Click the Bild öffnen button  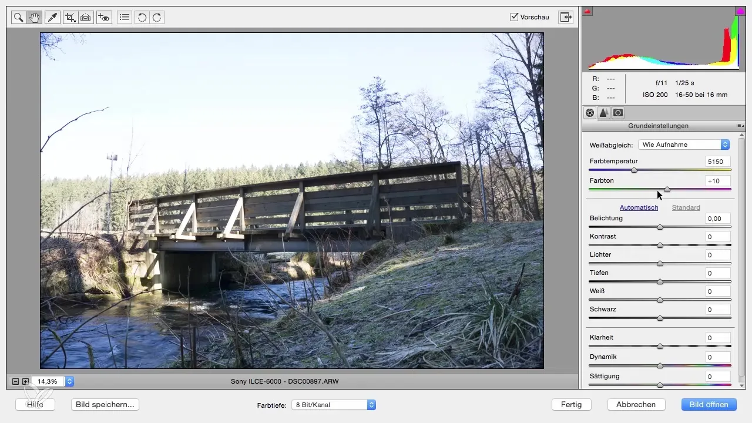point(709,404)
